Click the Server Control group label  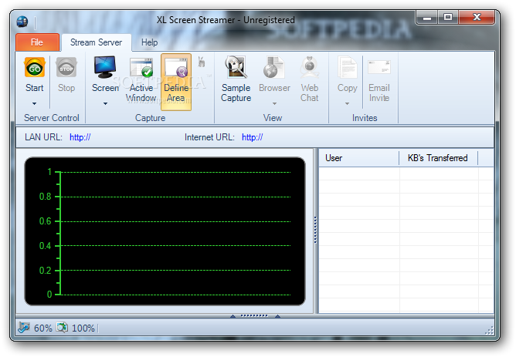52,118
